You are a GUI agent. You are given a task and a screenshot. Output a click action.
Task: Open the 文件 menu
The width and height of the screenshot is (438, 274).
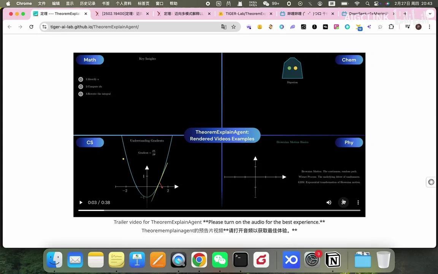coord(41,4)
